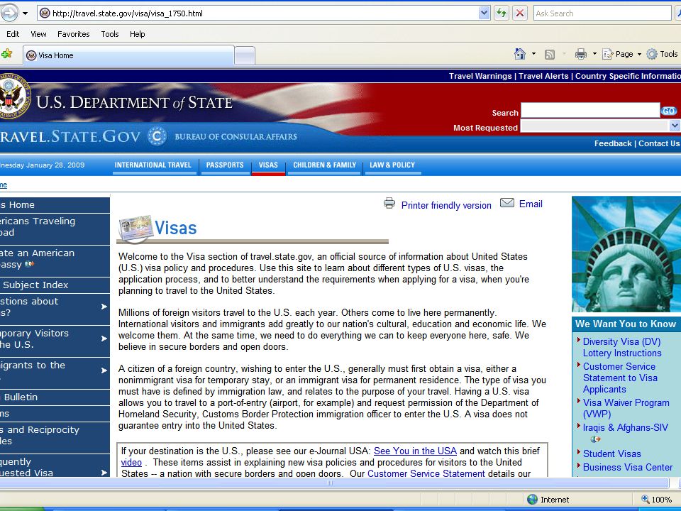Image resolution: width=681 pixels, height=511 pixels.
Task: Open the View menu
Action: 38,34
